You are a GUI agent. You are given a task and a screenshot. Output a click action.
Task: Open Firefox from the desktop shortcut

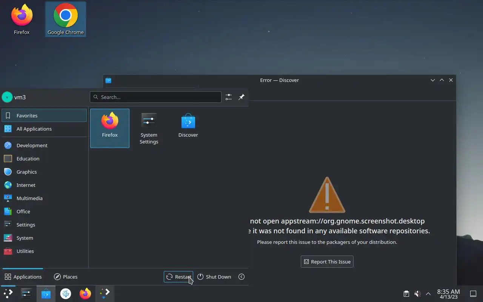[22, 20]
